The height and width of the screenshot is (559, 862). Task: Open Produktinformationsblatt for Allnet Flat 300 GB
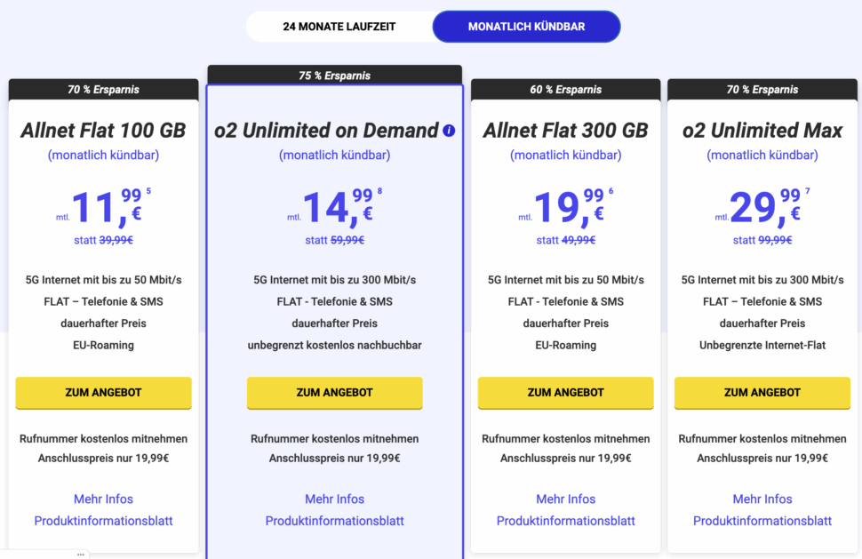tap(565, 523)
